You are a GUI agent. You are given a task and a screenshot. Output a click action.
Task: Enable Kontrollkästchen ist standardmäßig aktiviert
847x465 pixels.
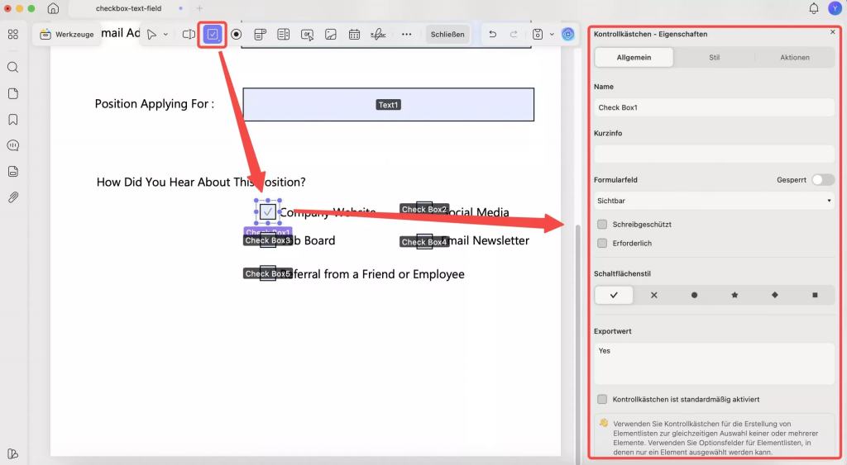pos(602,399)
